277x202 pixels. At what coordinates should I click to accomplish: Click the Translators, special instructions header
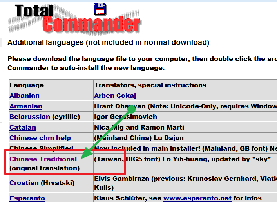150,85
